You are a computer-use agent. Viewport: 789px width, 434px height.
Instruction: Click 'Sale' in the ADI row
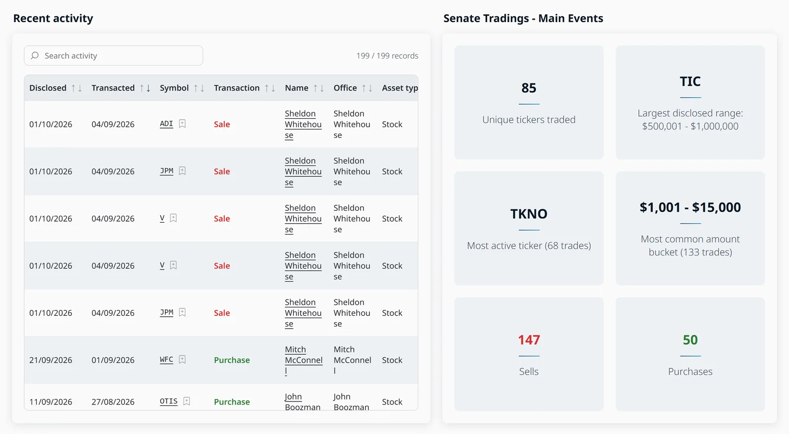click(222, 124)
